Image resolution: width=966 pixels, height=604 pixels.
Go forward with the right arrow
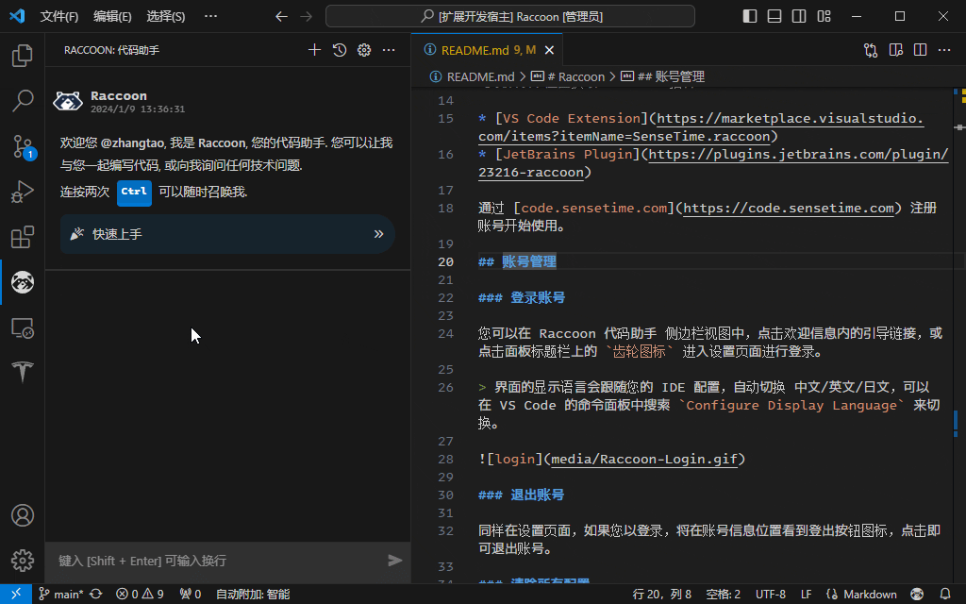pyautogui.click(x=307, y=16)
